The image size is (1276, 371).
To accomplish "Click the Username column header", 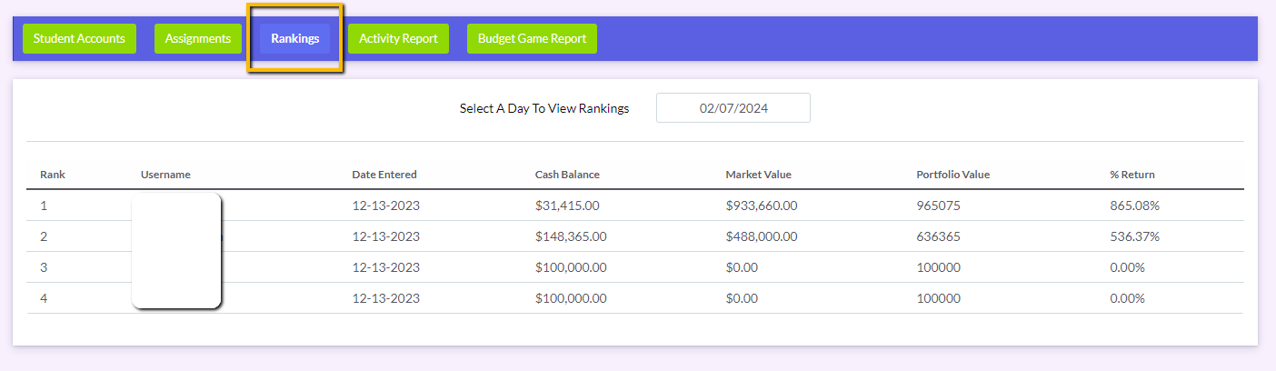I will tap(165, 175).
